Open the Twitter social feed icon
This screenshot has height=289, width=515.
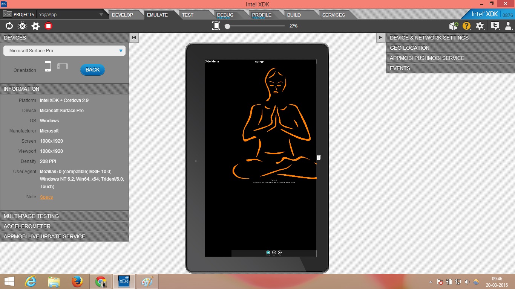point(495,26)
